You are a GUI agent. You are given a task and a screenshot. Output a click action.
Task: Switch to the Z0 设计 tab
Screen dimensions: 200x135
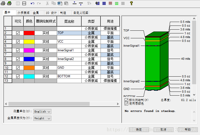[x=51, y=13]
